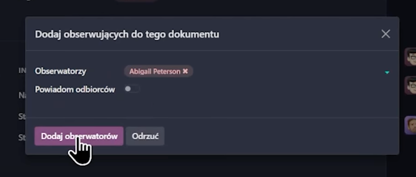This screenshot has height=177, width=416.
Task: Click the dialog title 'Dodaj obserwujących do tego dokumentu'
Action: click(127, 34)
